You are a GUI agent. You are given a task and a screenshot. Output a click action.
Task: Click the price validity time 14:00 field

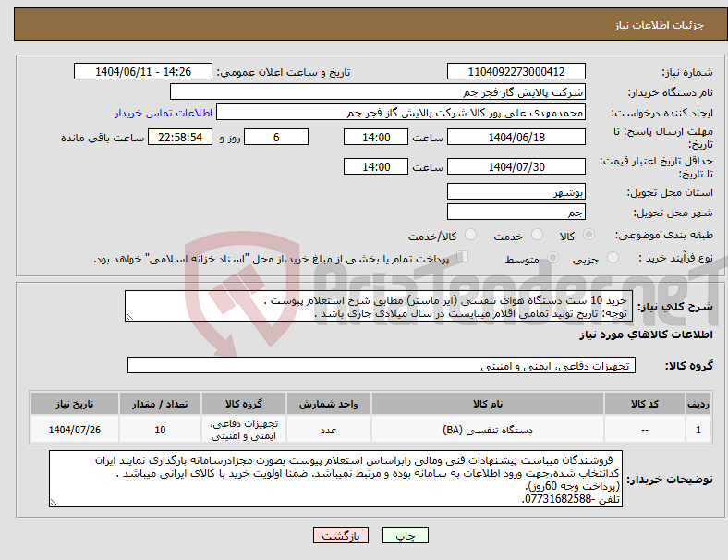click(x=376, y=166)
